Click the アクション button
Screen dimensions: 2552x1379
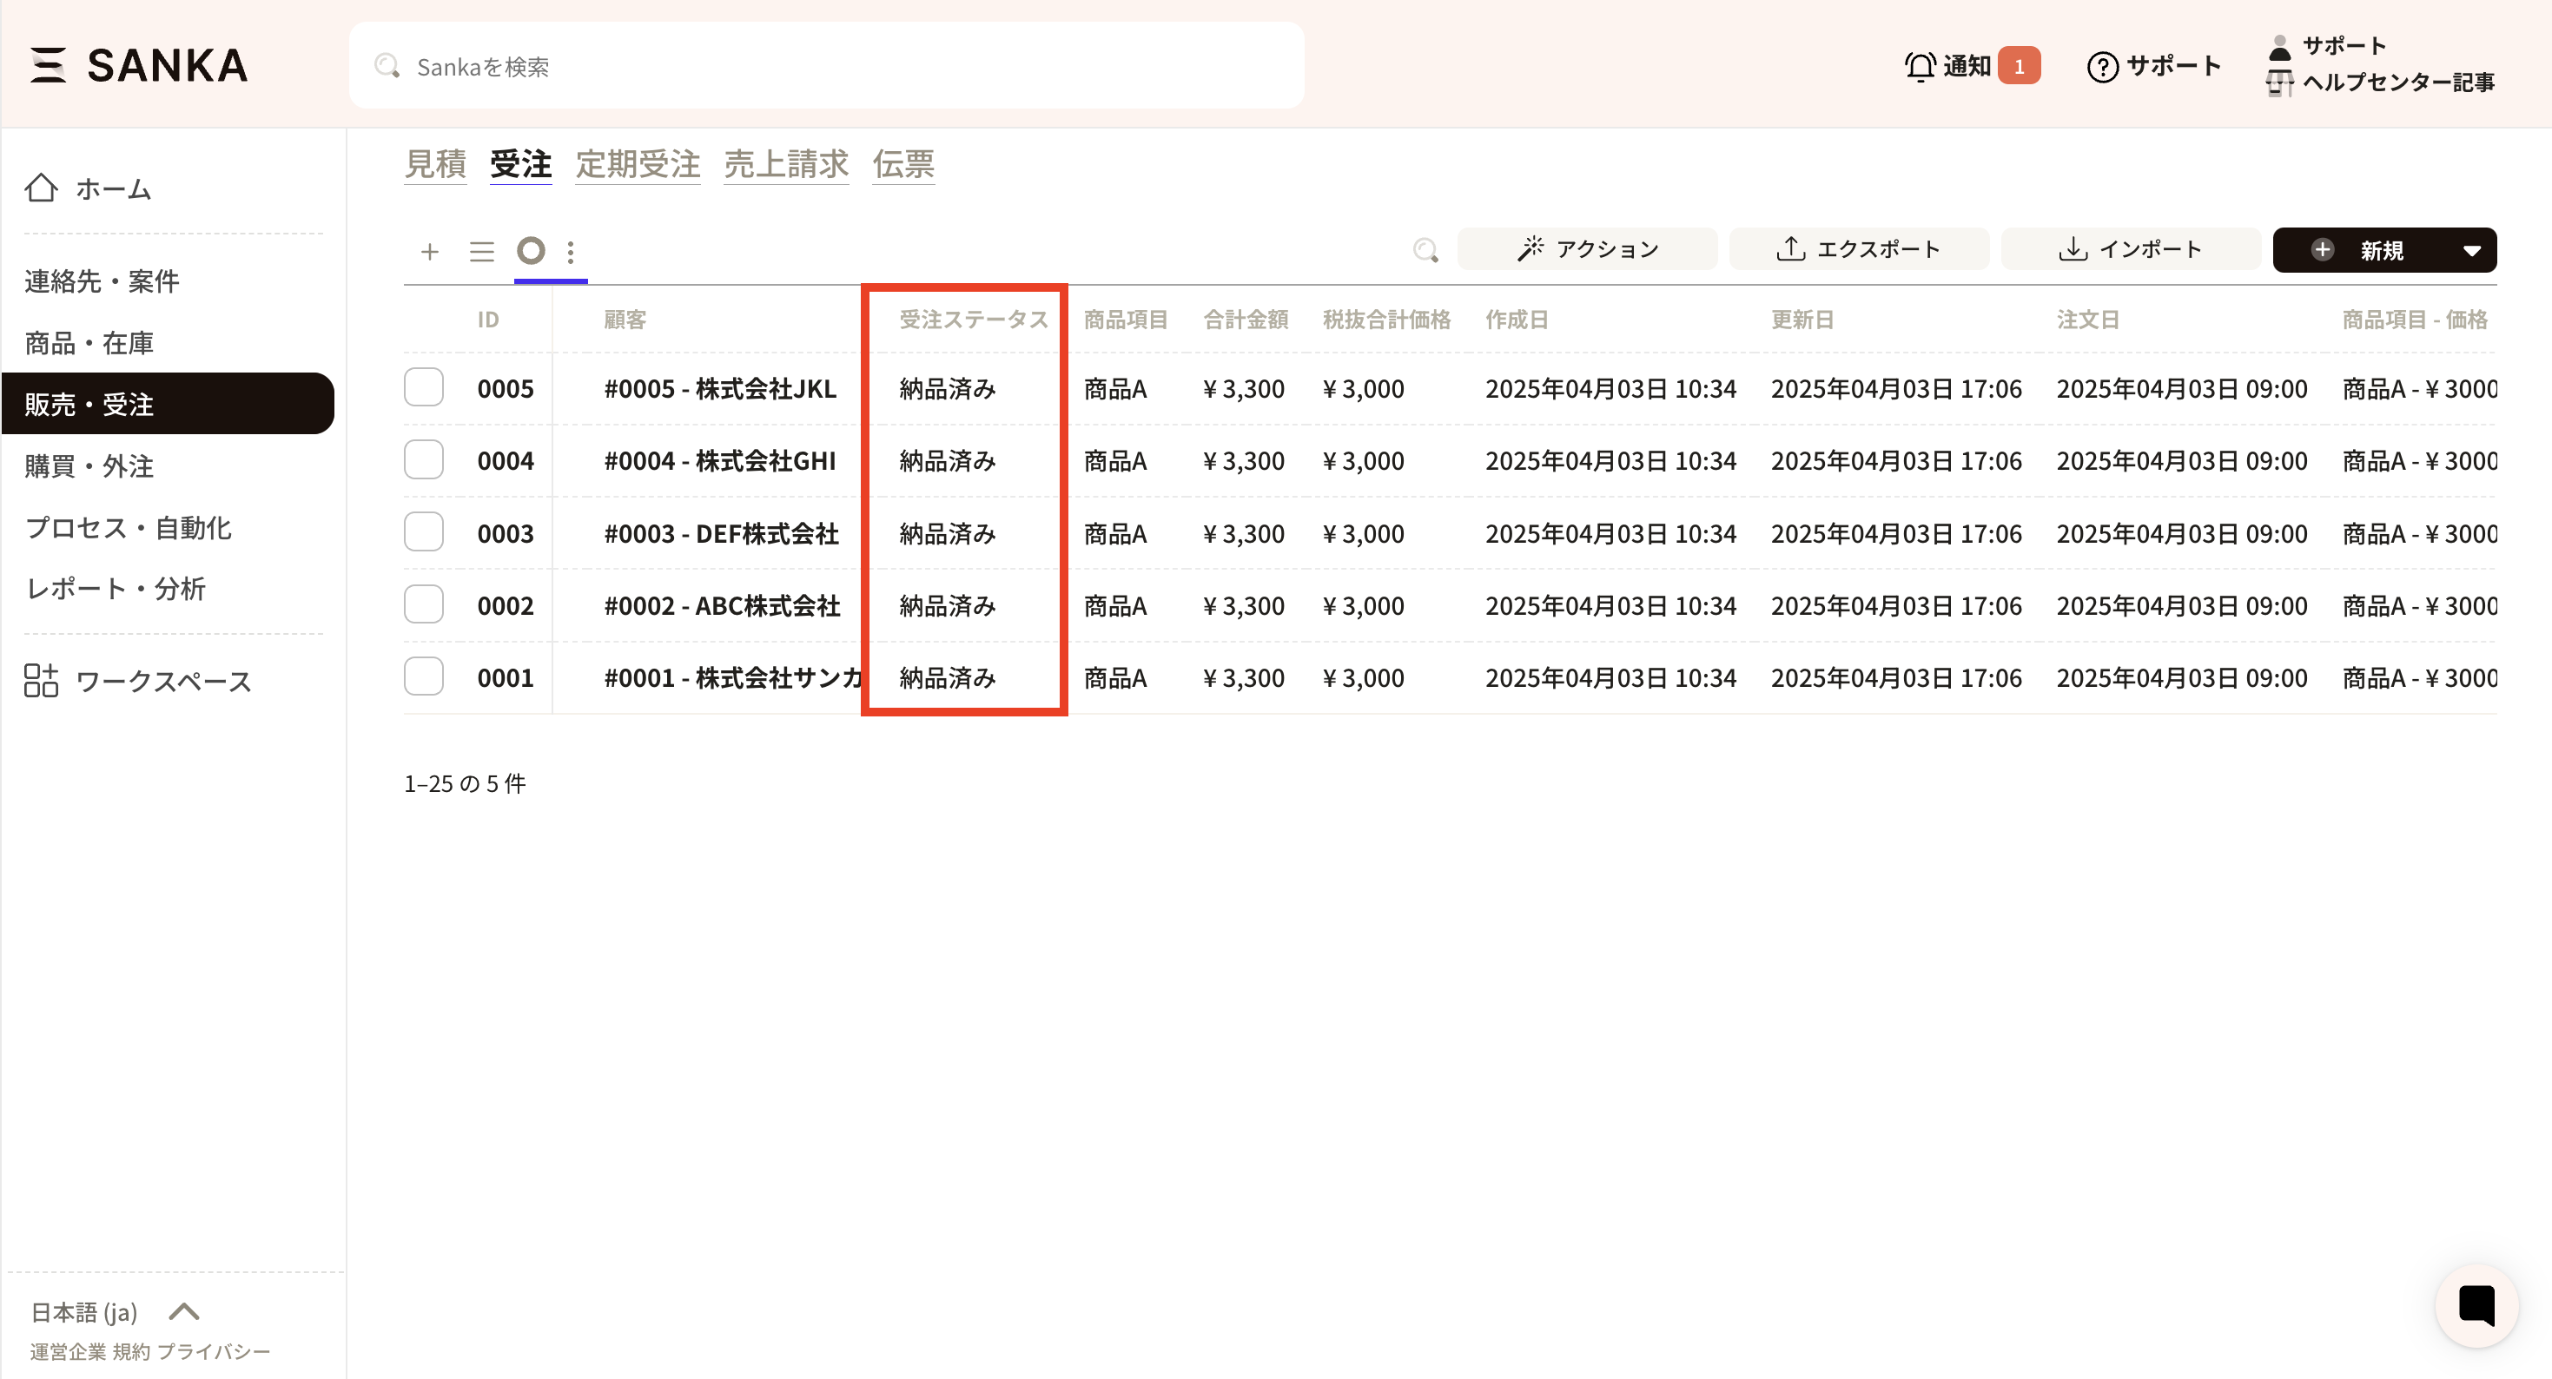point(1587,249)
